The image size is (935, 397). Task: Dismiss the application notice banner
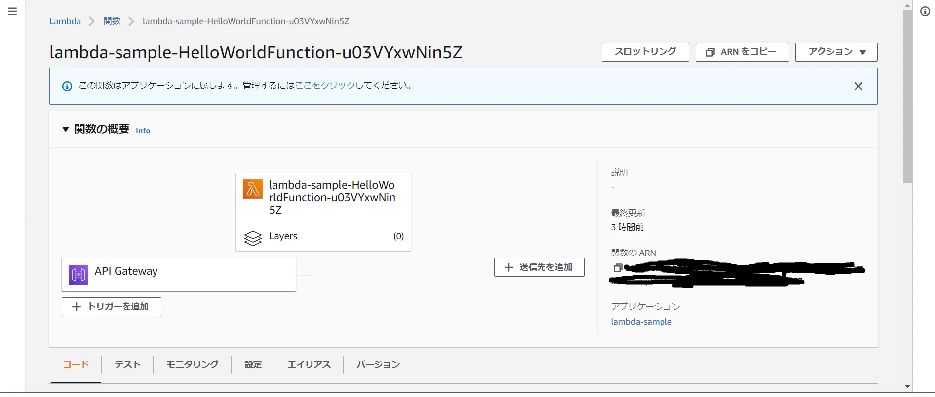click(x=858, y=86)
